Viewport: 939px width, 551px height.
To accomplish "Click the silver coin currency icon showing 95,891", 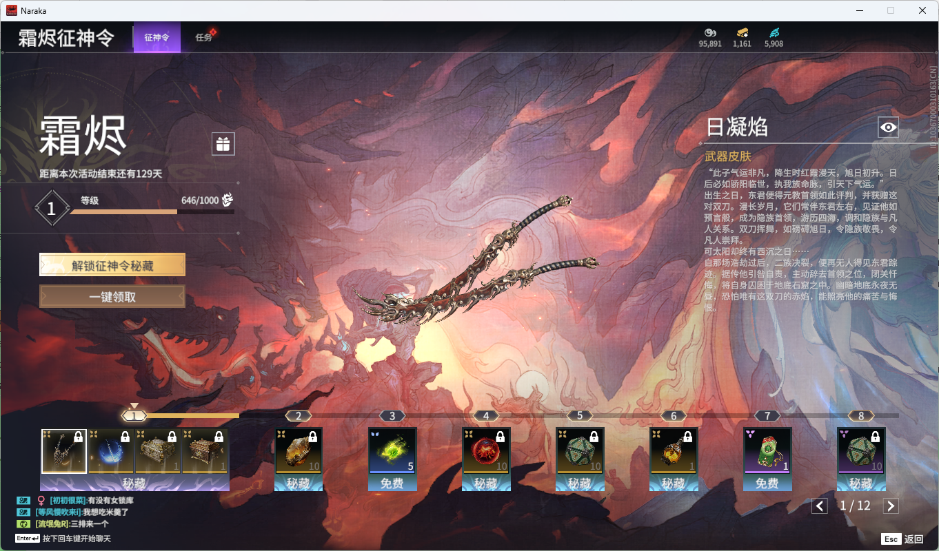I will tap(710, 32).
